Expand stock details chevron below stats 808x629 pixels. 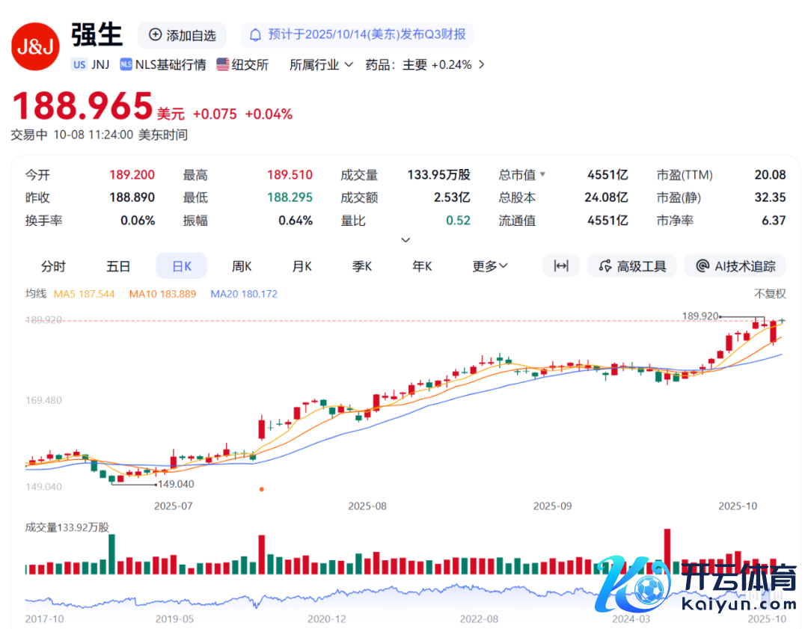tap(405, 240)
